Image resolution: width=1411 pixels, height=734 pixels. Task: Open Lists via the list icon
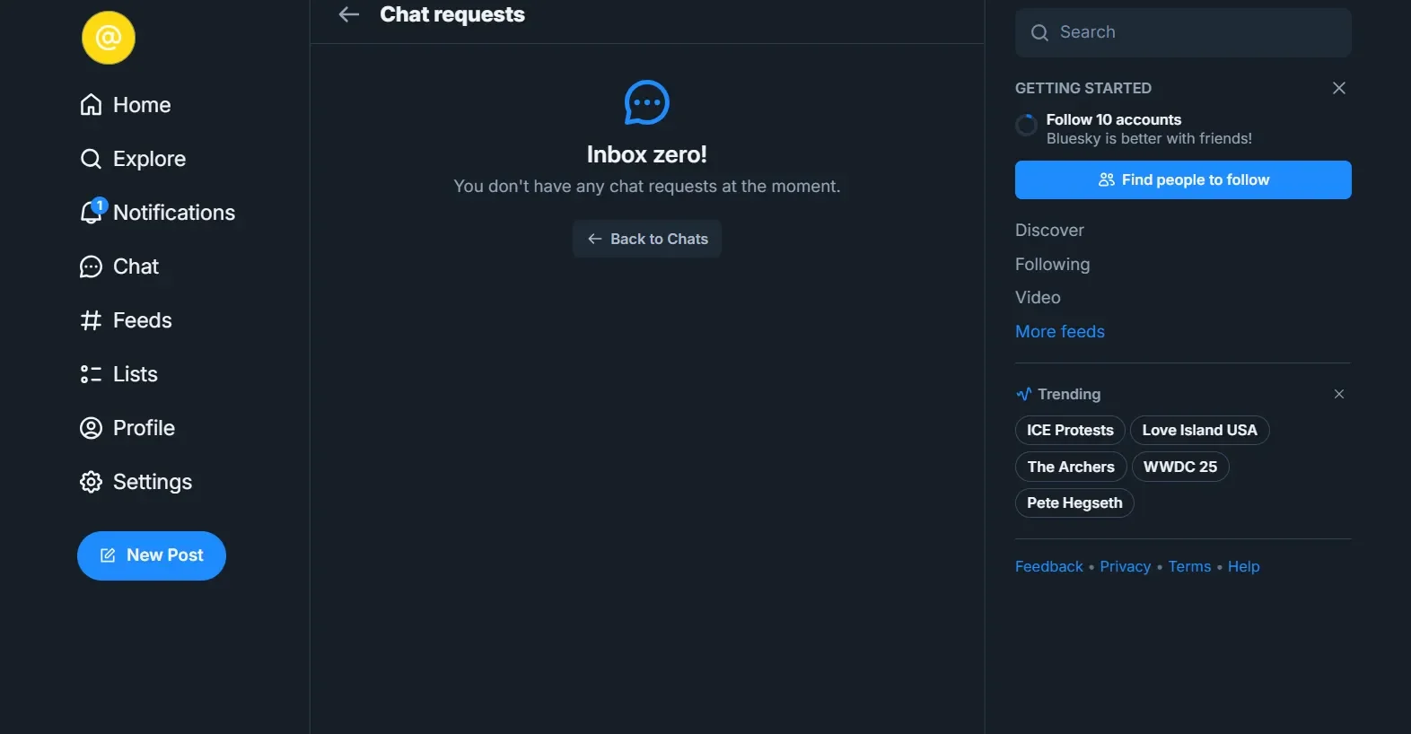tap(91, 374)
